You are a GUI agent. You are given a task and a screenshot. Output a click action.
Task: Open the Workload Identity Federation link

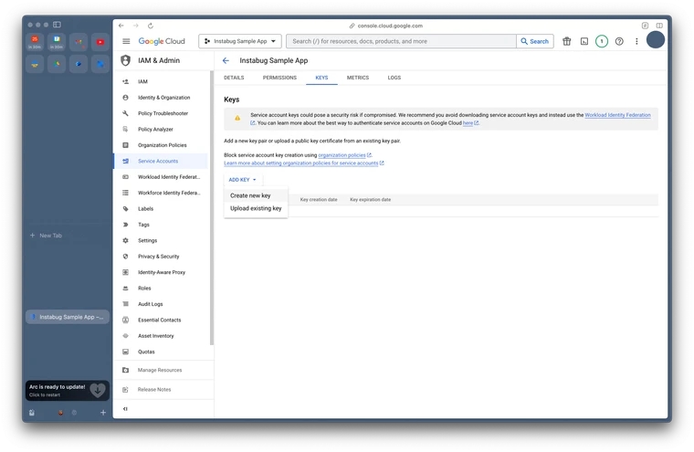click(x=617, y=115)
